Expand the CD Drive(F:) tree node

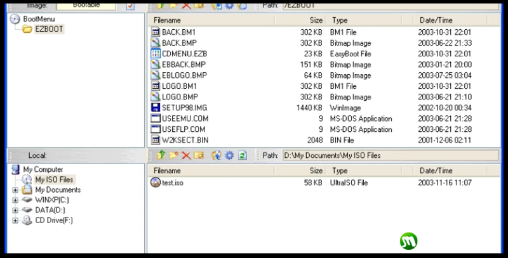point(15,221)
